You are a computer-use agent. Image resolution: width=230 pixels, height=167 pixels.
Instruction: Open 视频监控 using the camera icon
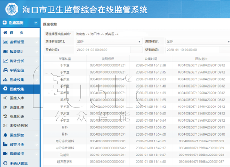tap(5, 154)
